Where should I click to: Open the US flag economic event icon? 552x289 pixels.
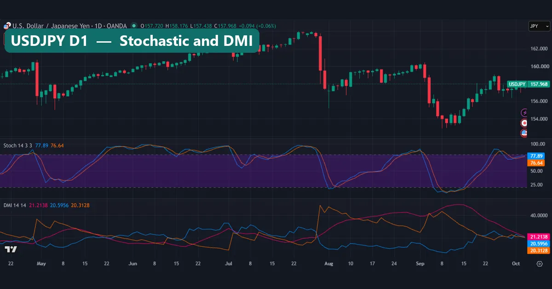tap(524, 133)
